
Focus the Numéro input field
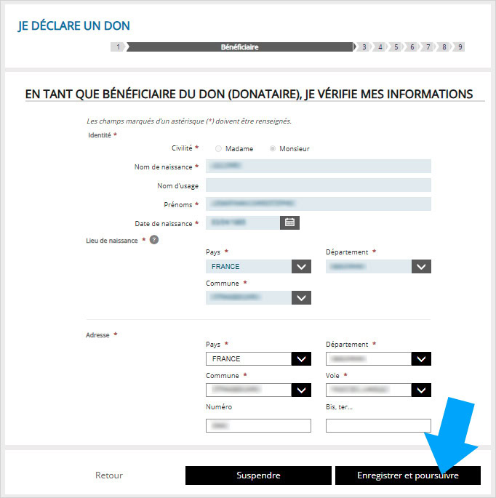tap(258, 425)
